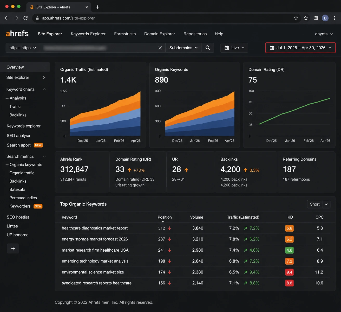Expand the Site explorer sidebar item
Image resolution: width=341 pixels, height=312 pixels.
(44, 78)
